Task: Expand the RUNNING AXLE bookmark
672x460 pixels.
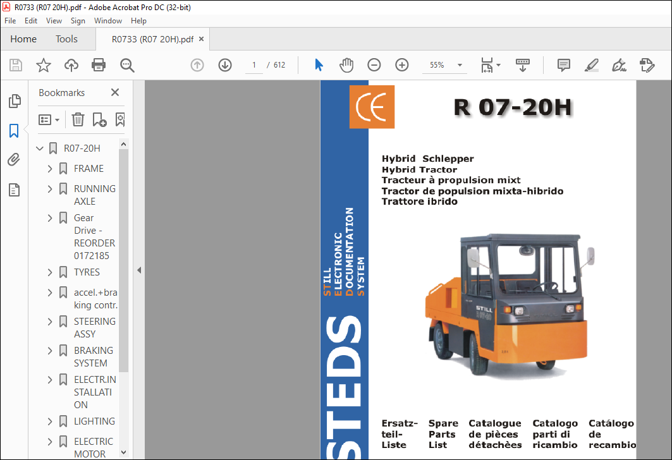Action: tap(50, 189)
